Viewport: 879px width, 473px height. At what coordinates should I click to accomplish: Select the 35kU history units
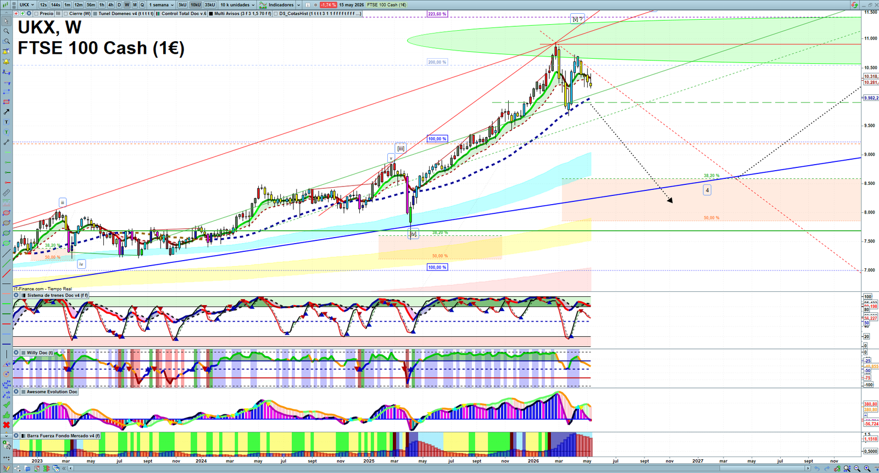[210, 5]
